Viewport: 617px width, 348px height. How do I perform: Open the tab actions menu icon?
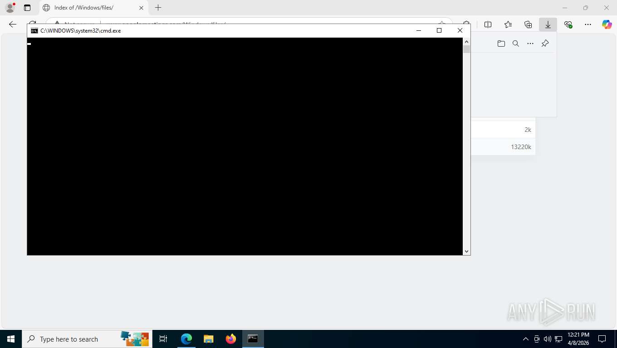tap(27, 8)
